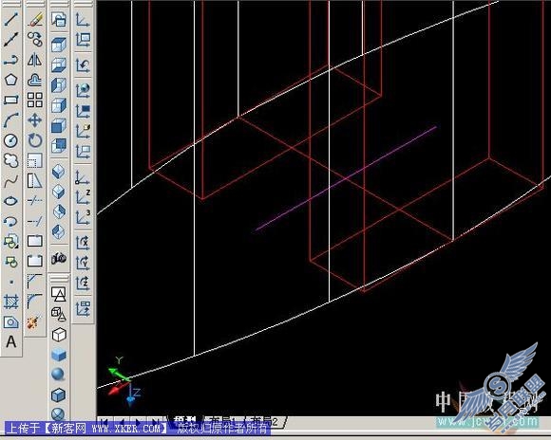Screen dimensions: 551x440
Task: Select the Break at Point tool
Action: pyautogui.click(x=35, y=242)
